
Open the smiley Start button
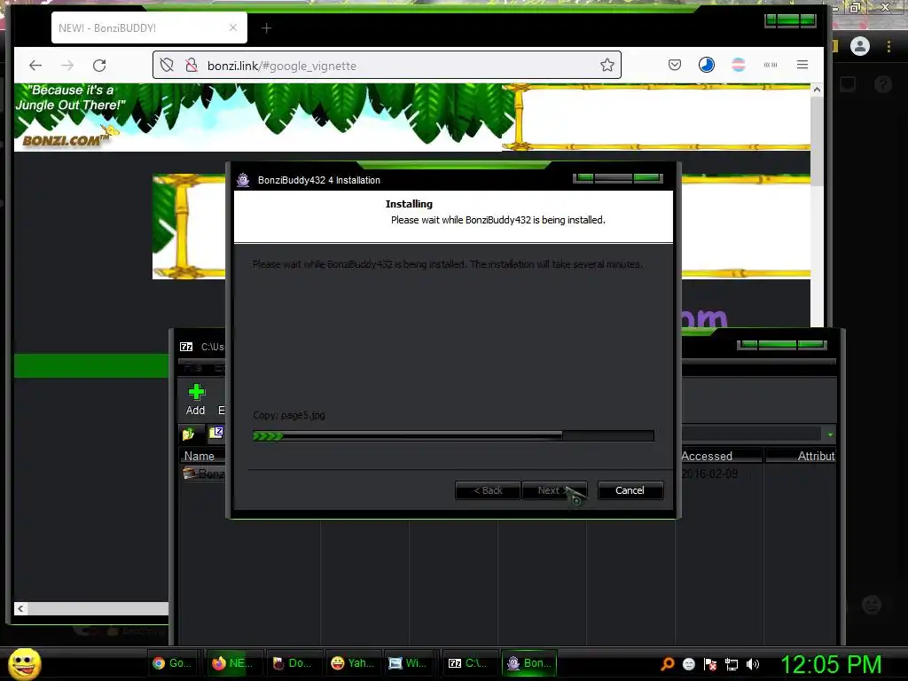pyautogui.click(x=24, y=663)
